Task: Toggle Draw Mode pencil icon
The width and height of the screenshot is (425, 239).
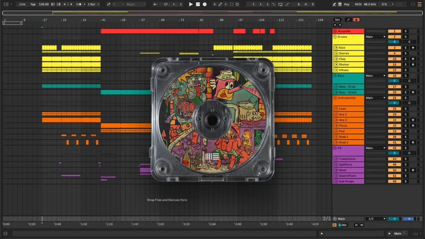Action: (x=334, y=4)
